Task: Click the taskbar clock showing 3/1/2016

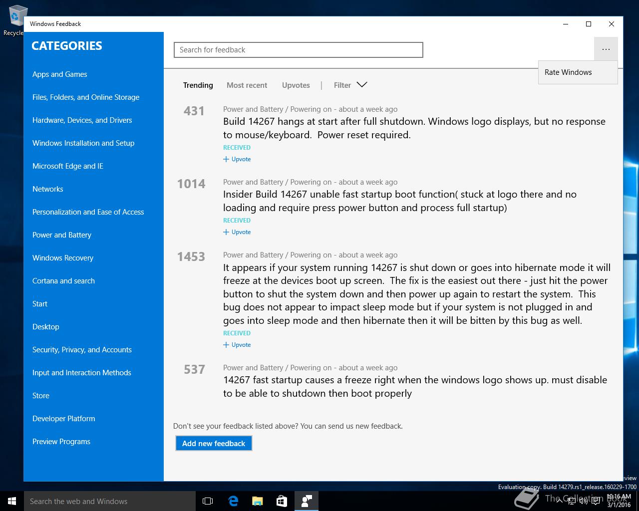Action: pos(619,501)
